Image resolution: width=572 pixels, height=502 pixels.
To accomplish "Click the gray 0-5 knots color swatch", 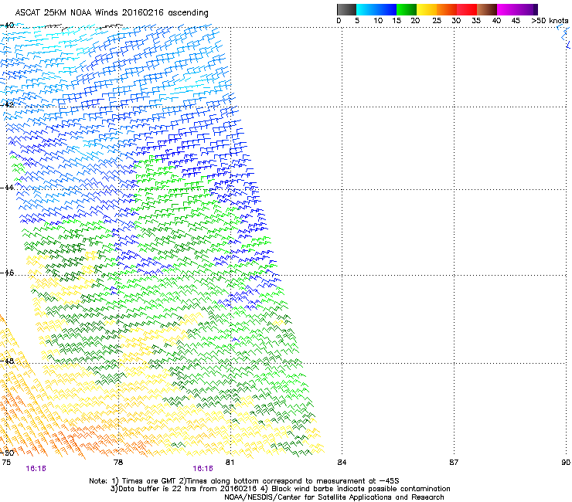I will (346, 9).
